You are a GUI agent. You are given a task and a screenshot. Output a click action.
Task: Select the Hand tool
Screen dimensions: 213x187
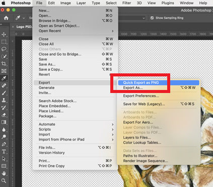(x=4, y=173)
